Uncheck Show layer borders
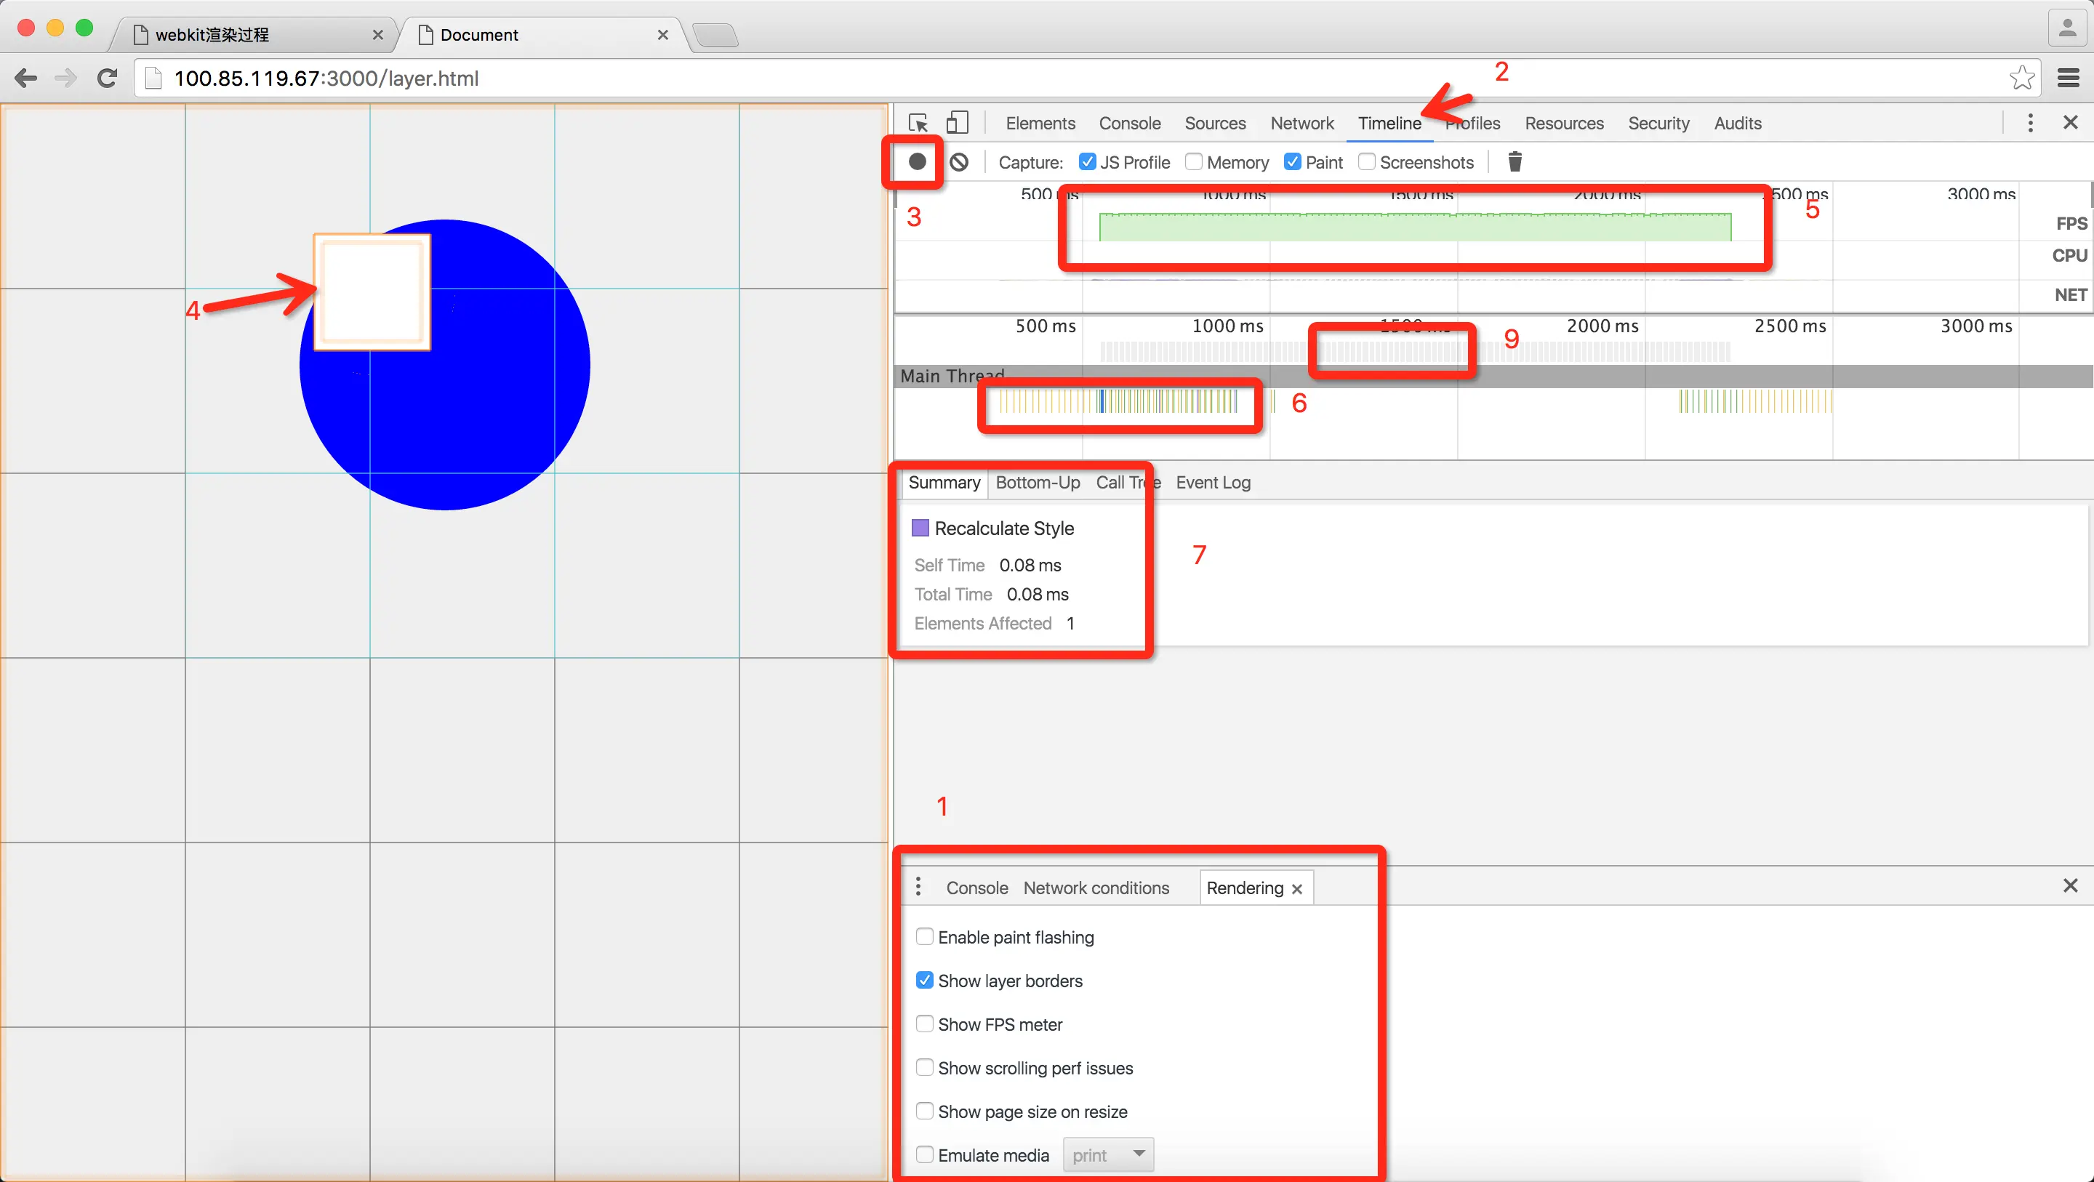Screen dimensions: 2094x1182 [x=924, y=981]
